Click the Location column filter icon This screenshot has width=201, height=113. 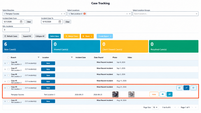point(72,57)
